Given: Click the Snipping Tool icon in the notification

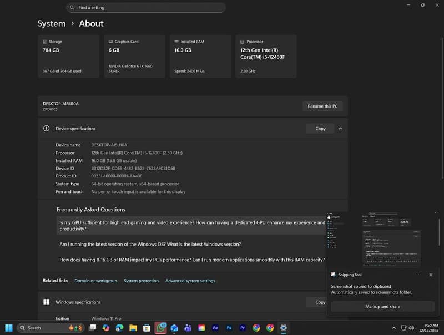Looking at the screenshot, I should (333, 275).
